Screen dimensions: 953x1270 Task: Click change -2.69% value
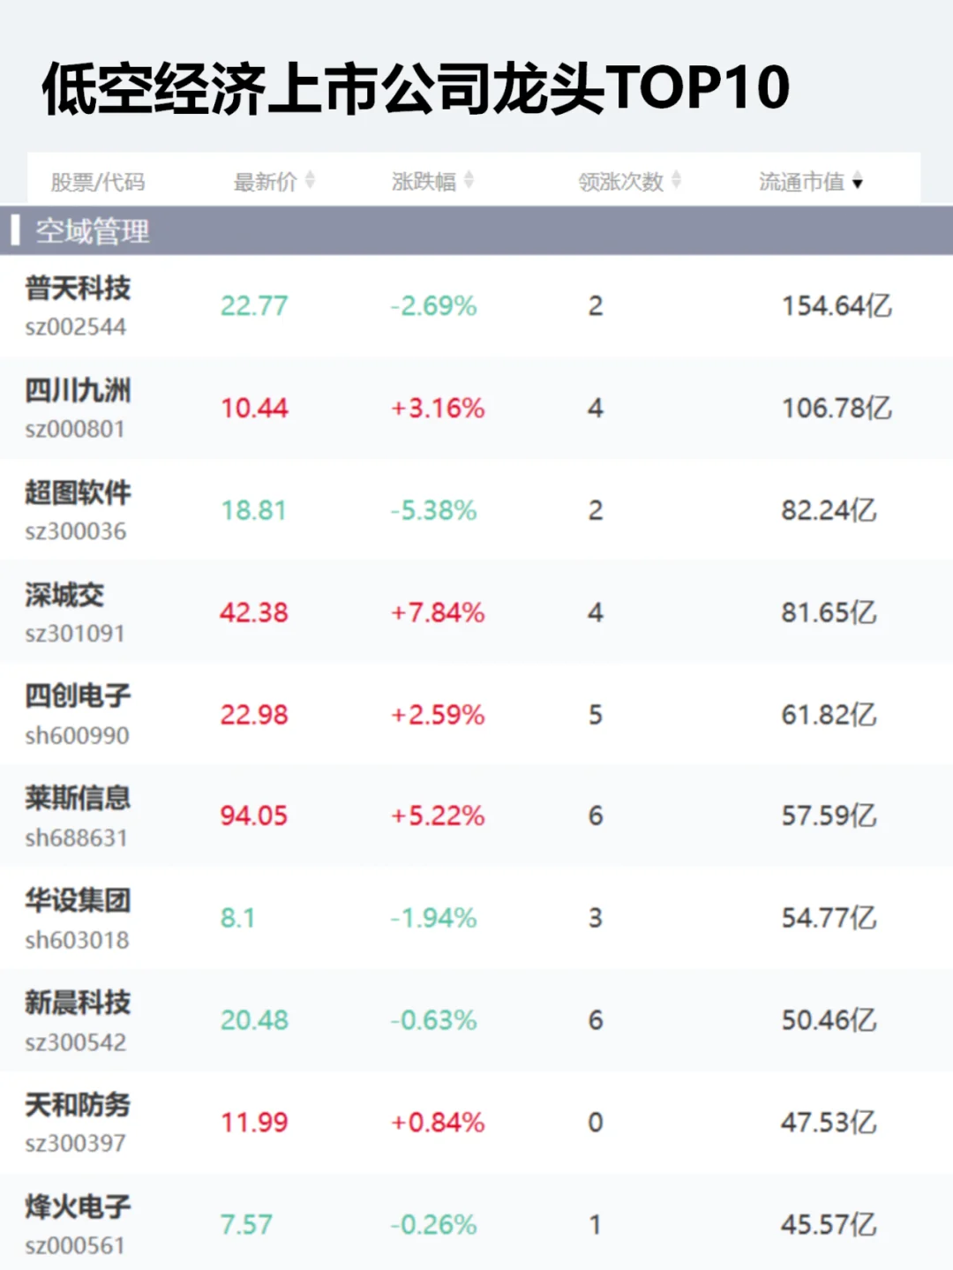[x=433, y=306]
